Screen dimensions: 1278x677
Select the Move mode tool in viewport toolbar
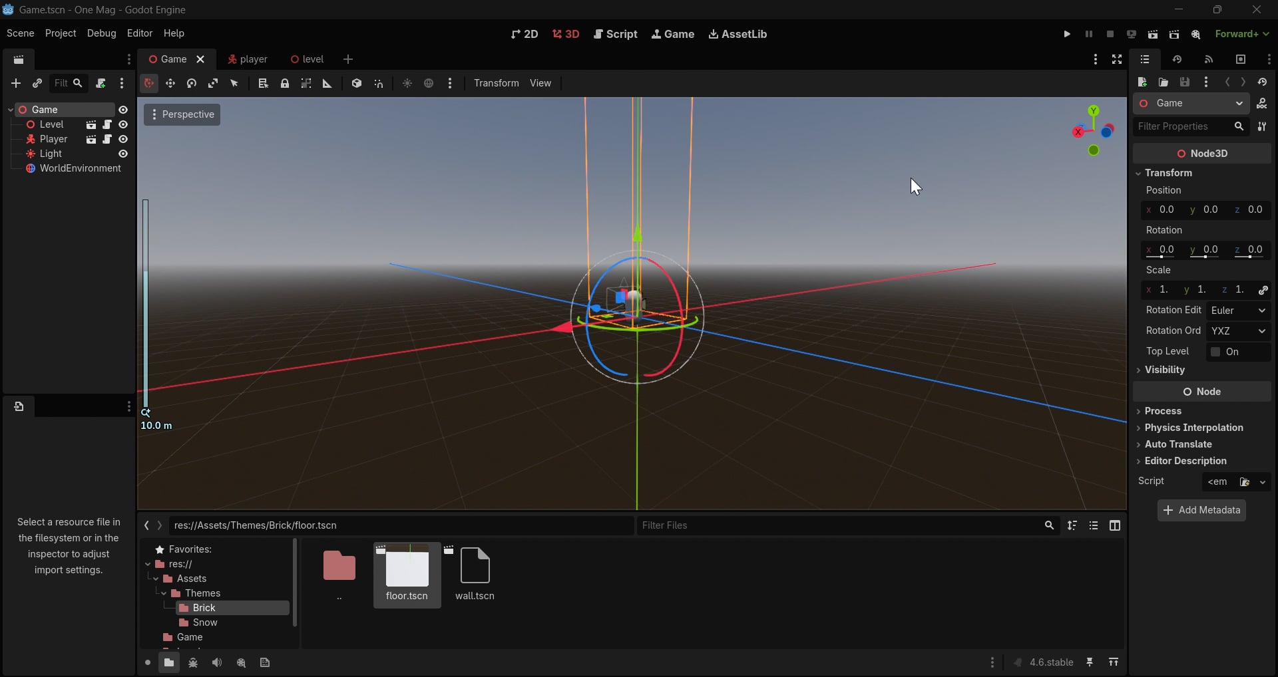[x=170, y=83]
